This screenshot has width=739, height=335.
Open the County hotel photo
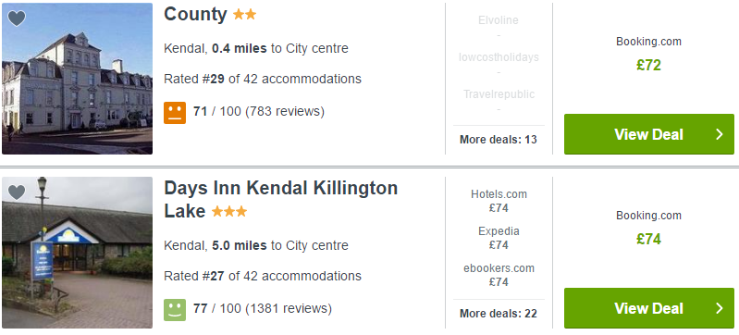tap(77, 79)
